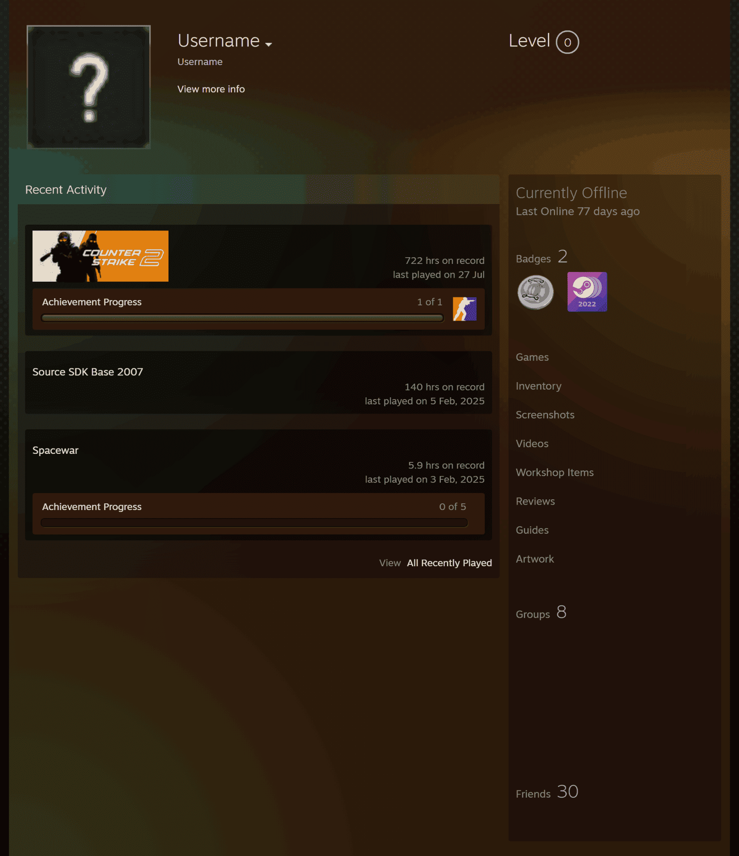Click the 'Currently Offline' status text
739x856 pixels.
[571, 193]
